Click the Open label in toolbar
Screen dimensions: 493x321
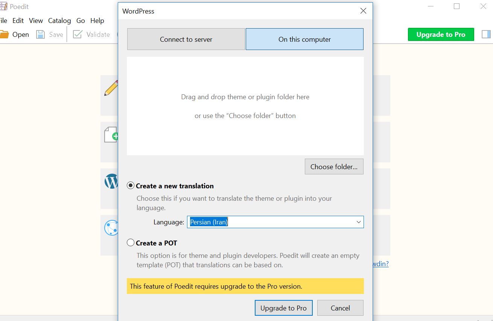21,35
